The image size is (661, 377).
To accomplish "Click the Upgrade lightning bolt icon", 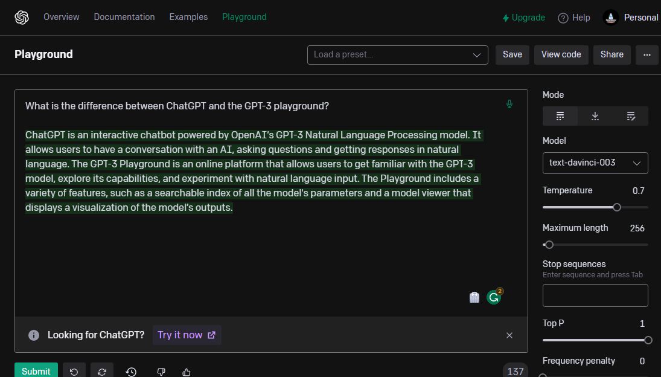I will 505,18.
